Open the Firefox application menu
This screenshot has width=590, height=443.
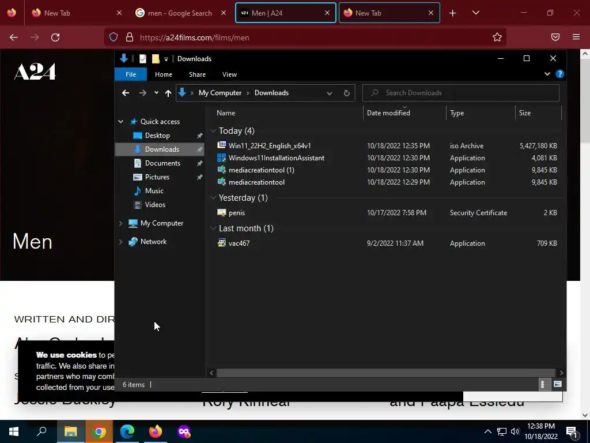tap(576, 37)
